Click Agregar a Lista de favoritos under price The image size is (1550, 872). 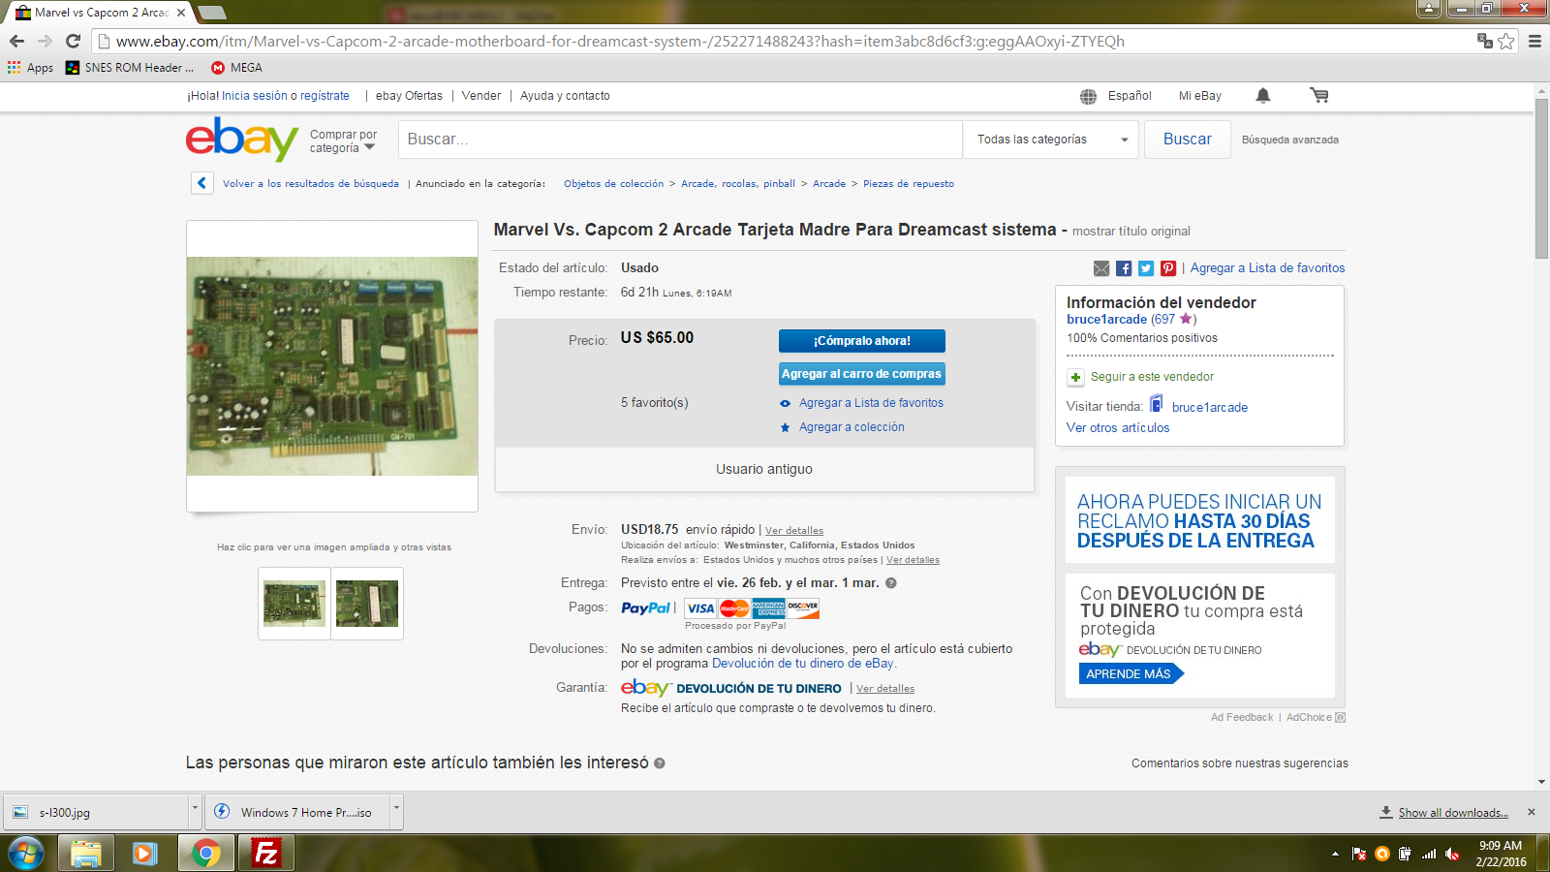(x=871, y=403)
